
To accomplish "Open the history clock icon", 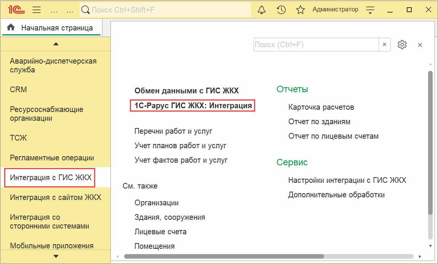I will point(281,10).
